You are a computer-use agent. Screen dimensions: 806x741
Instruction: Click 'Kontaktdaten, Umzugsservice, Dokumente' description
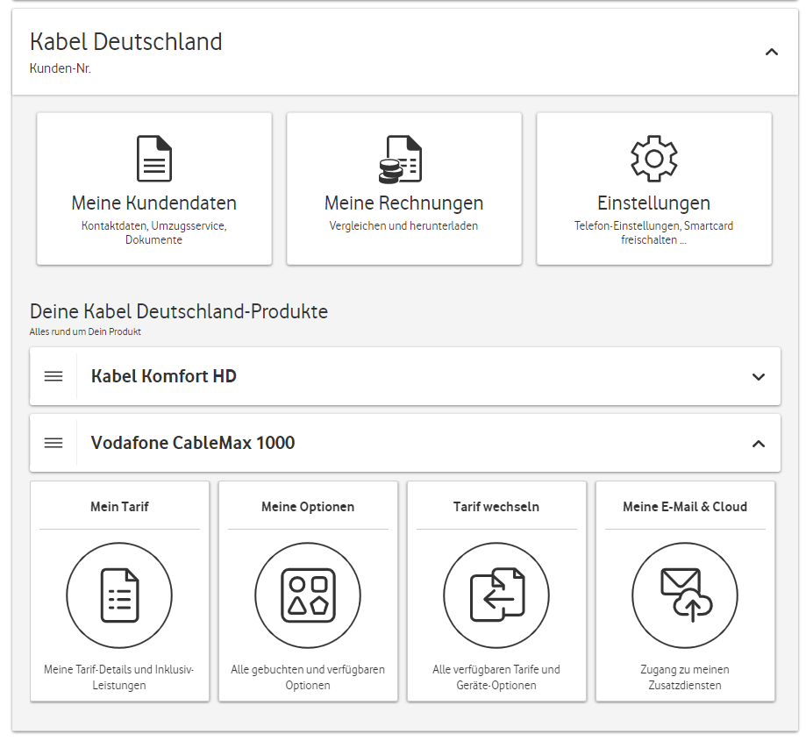click(x=154, y=232)
